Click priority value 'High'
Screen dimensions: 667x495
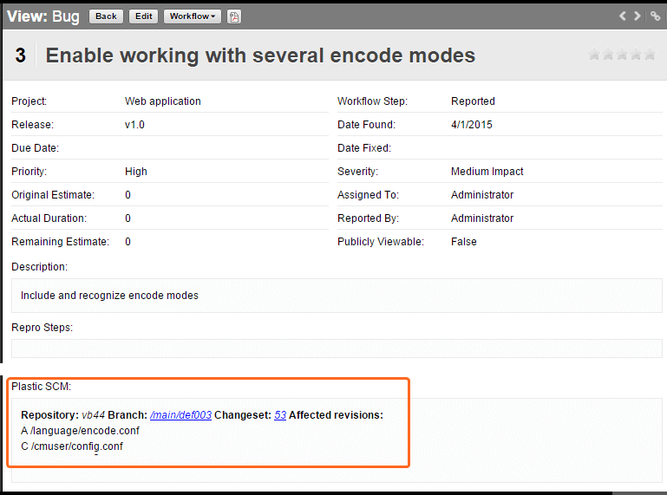click(x=136, y=172)
